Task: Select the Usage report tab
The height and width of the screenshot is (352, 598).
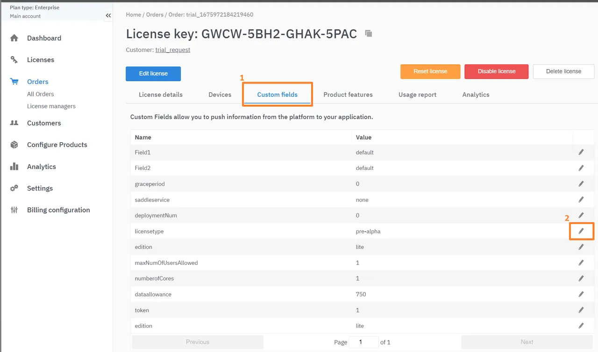Action: [417, 95]
